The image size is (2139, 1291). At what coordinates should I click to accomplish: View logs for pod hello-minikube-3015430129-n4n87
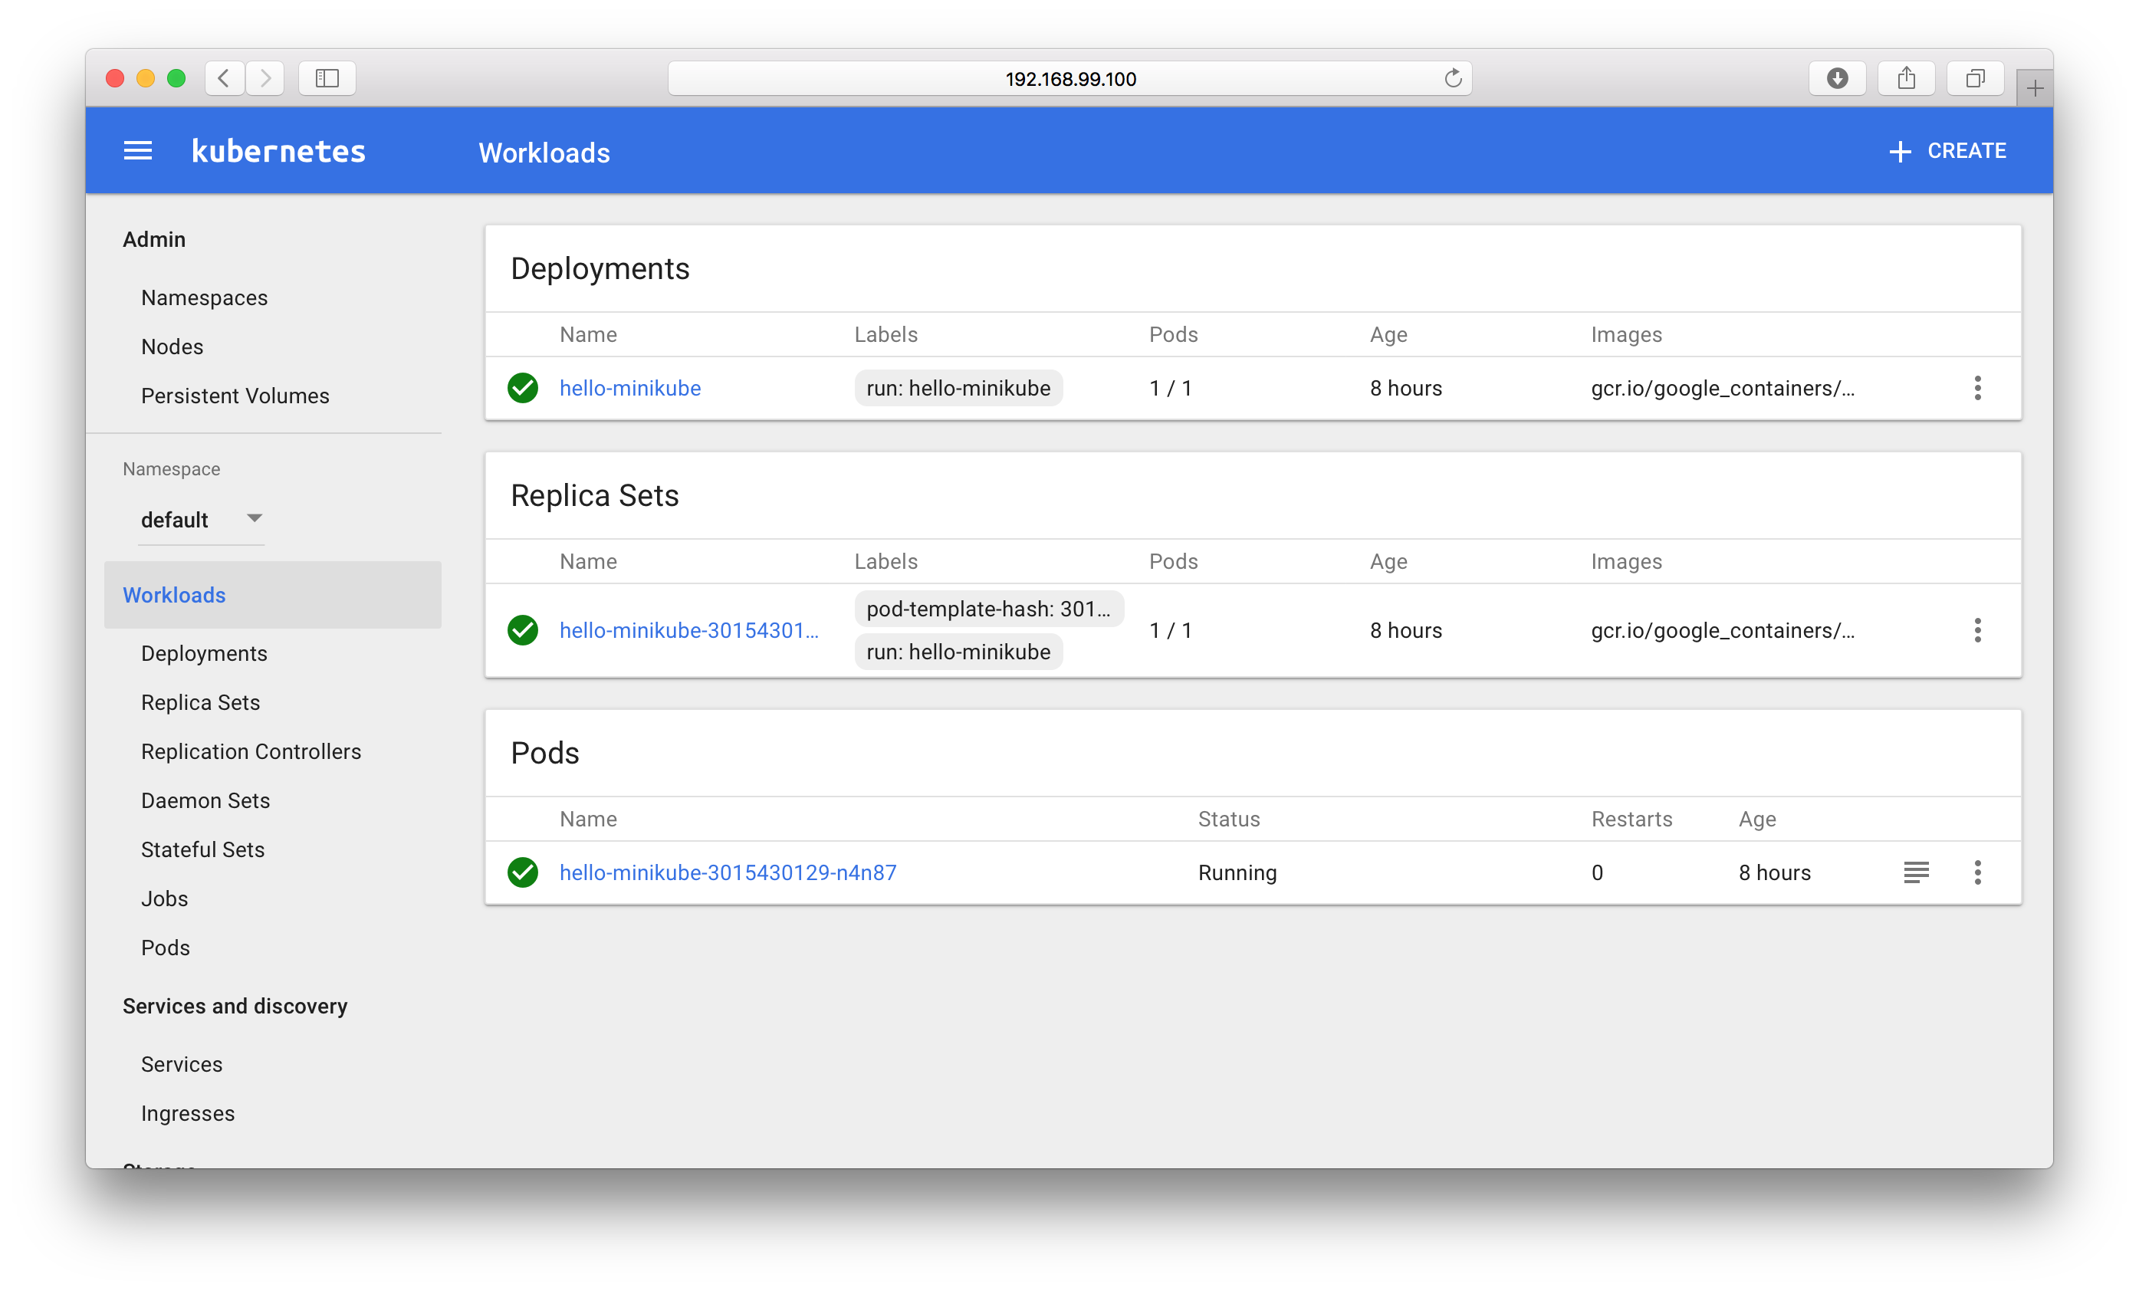click(1916, 872)
